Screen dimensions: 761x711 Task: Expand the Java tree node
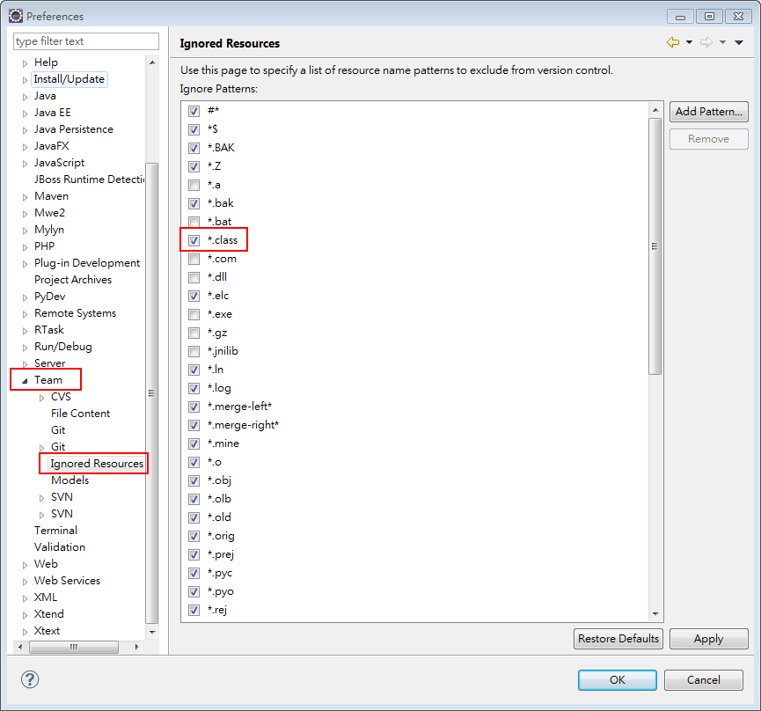(25, 97)
